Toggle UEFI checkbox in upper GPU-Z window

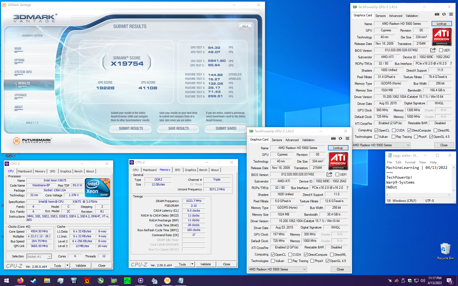pyautogui.click(x=441, y=50)
